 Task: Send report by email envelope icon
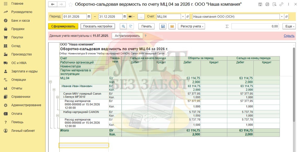coord(172,26)
